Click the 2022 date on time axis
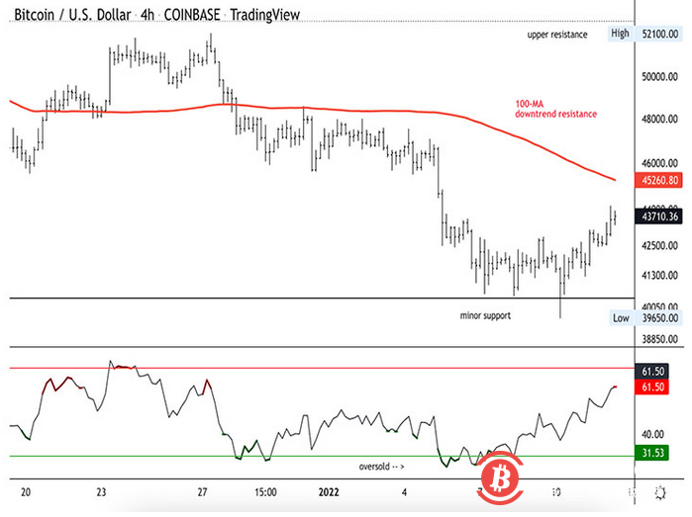Viewport: 692px width, 517px height. pyautogui.click(x=331, y=490)
